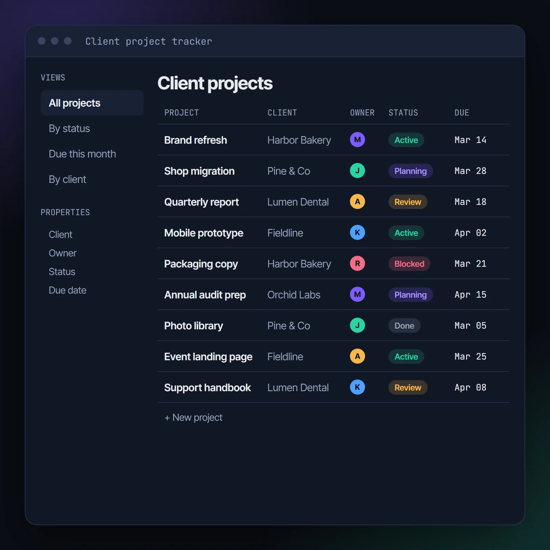Click Orchid Labs client cell
Image resolution: width=550 pixels, height=550 pixels.
pos(294,295)
